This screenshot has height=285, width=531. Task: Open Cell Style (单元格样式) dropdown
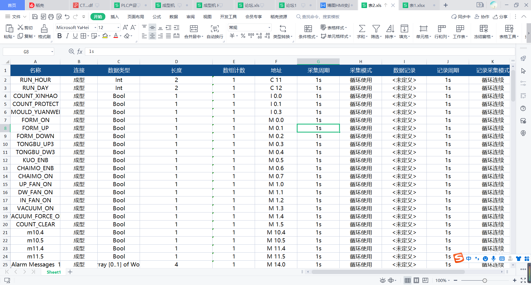[x=336, y=36]
